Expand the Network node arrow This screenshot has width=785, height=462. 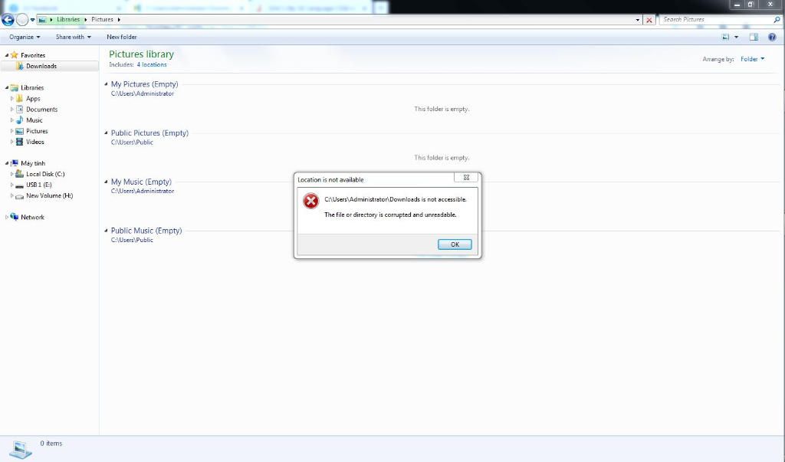coord(6,218)
